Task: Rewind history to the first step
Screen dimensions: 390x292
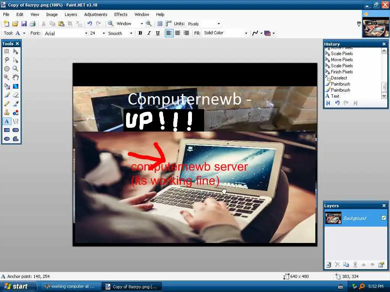Action: tap(328, 103)
